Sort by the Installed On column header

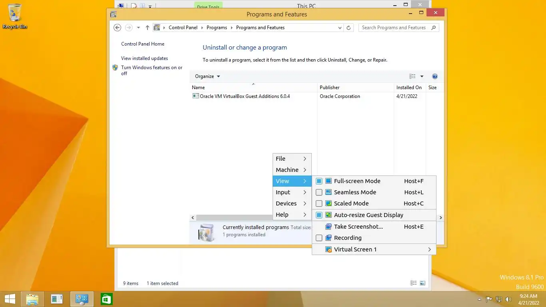[410, 87]
